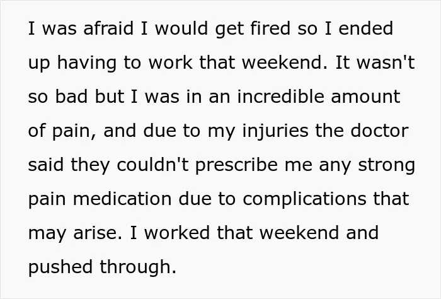Image resolution: width=441 pixels, height=299 pixels.
Task: Click the word "said"
Action: point(46,165)
